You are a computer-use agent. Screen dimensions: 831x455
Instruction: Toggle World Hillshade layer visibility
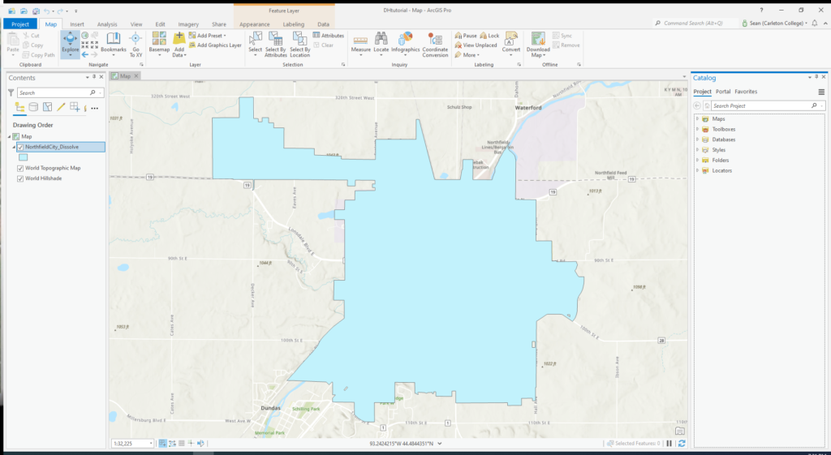[20, 178]
